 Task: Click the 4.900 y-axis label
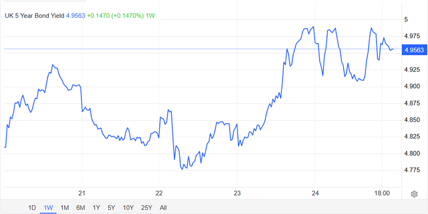[x=412, y=87]
